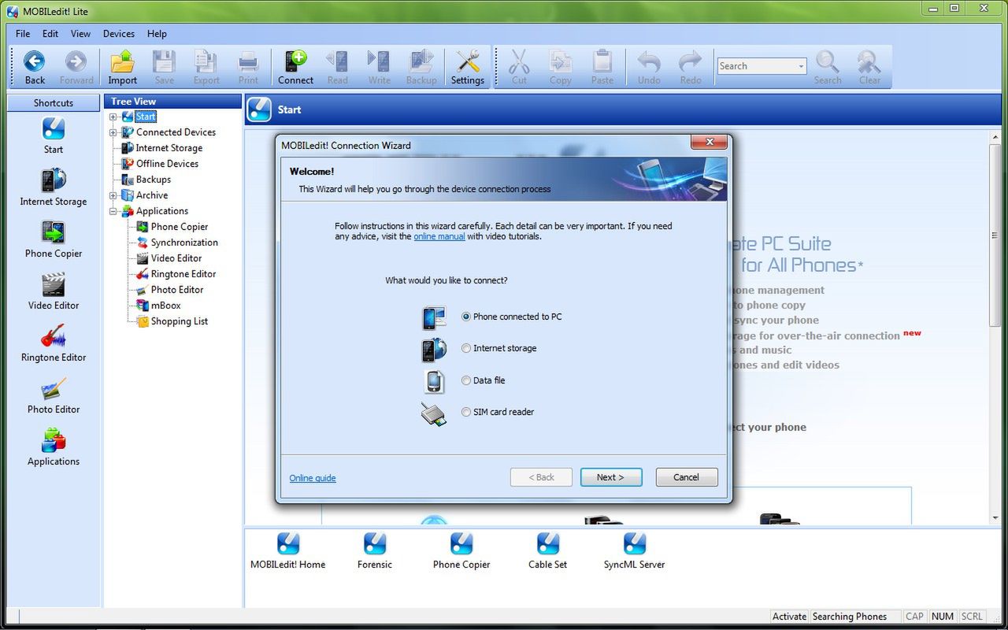Expand the Start tree node
This screenshot has width=1008, height=630.
click(x=113, y=117)
